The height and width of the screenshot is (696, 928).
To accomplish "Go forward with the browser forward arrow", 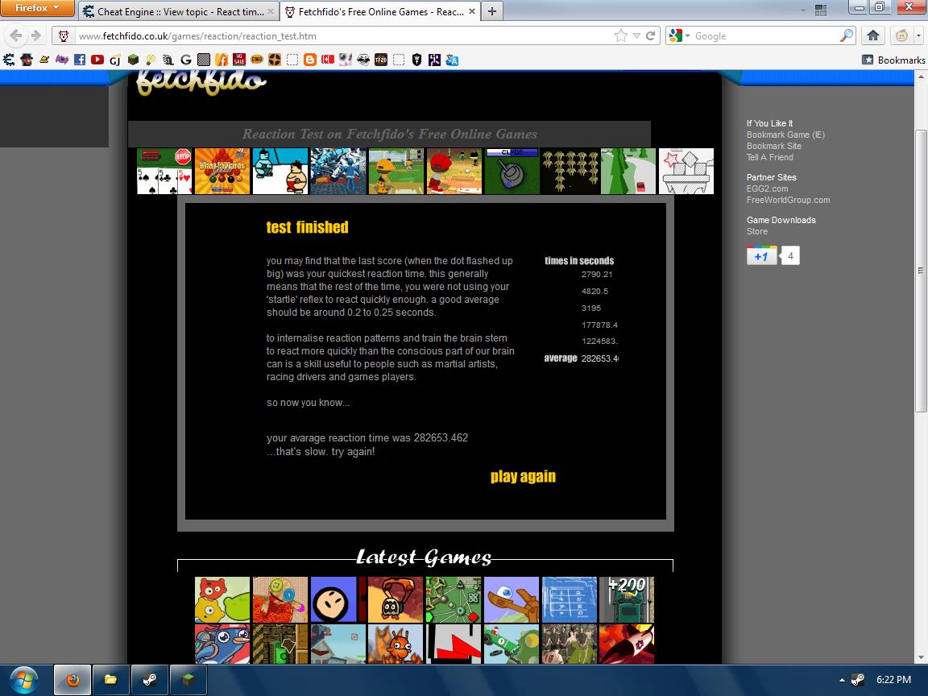I will [x=36, y=35].
